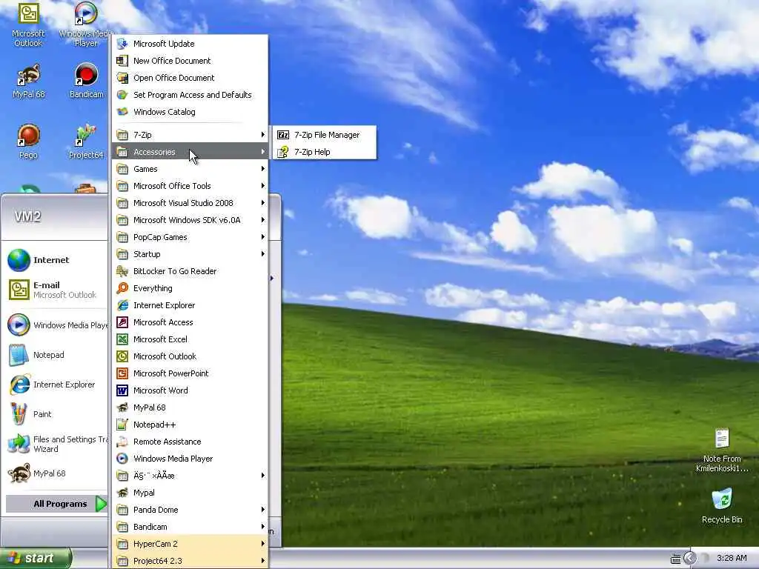The image size is (759, 569).
Task: Click Notepad icon in Start menu
Action: 19,355
